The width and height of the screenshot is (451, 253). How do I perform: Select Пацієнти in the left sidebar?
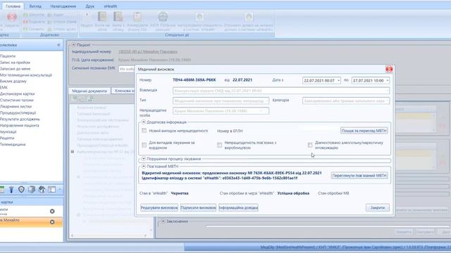pos(8,56)
